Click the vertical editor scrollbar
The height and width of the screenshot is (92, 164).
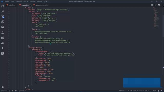[163, 26]
